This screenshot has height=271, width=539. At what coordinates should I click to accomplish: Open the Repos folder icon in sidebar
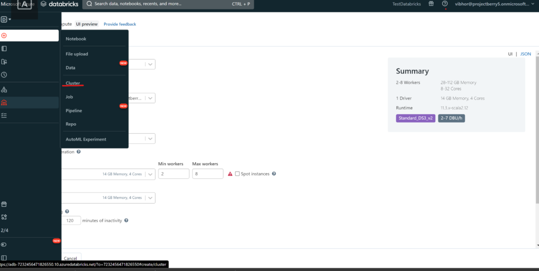tap(4, 62)
